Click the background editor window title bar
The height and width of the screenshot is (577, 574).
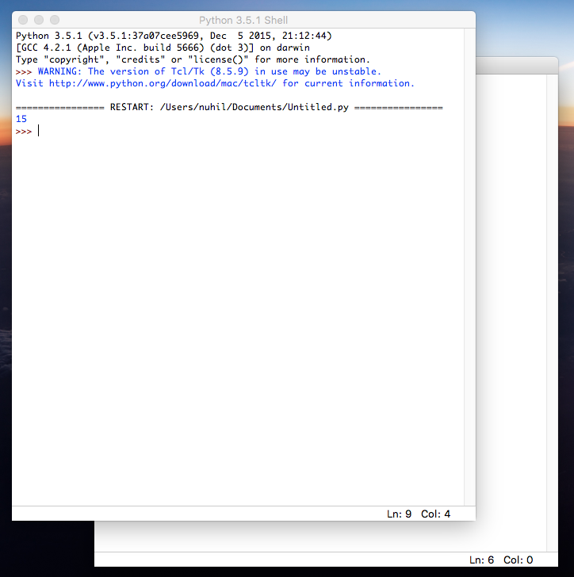517,66
